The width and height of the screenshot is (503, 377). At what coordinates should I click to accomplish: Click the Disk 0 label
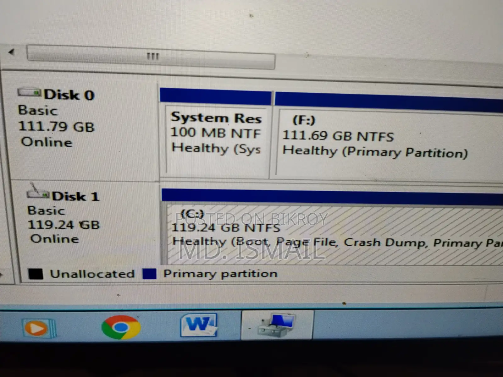pyautogui.click(x=69, y=95)
